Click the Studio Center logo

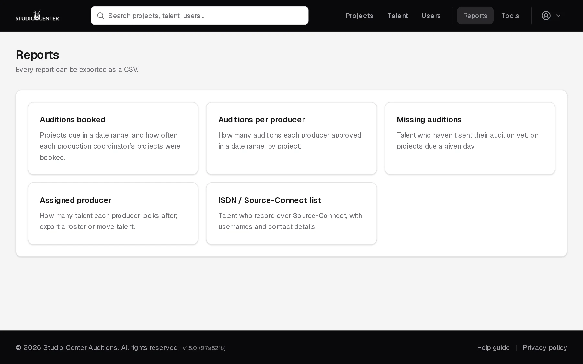[x=37, y=16]
